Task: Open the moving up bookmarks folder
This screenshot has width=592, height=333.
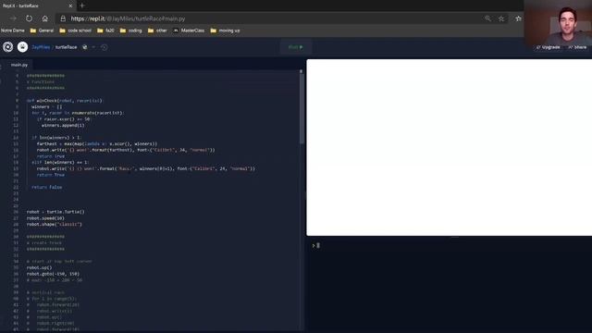Action: point(225,31)
